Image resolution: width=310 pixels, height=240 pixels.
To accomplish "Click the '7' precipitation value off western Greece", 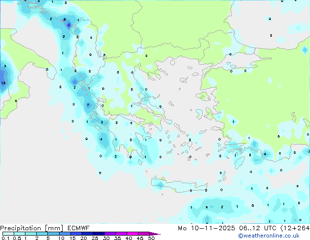I will click(x=88, y=105).
